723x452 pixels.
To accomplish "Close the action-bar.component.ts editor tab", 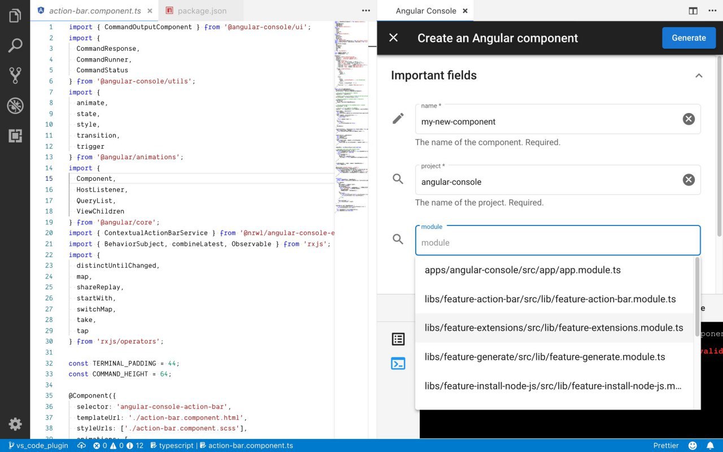I will (x=150, y=11).
